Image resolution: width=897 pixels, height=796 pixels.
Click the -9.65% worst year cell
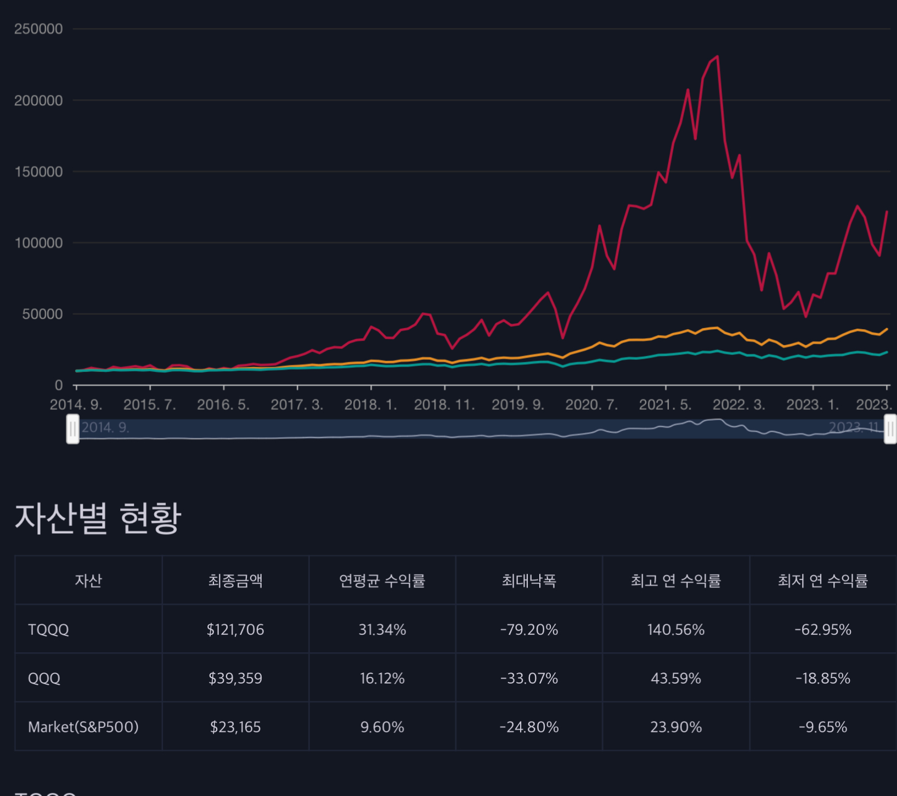click(823, 727)
